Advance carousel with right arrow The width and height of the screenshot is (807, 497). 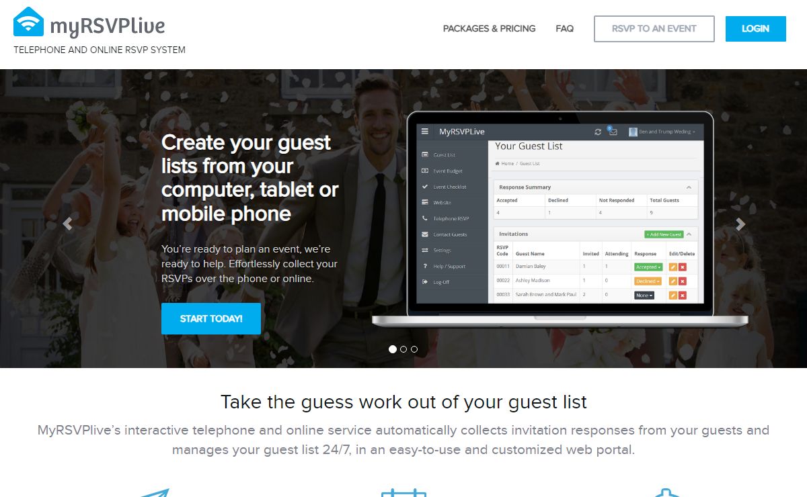pos(740,224)
